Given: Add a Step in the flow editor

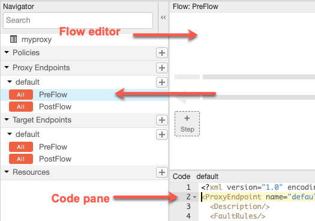Looking at the screenshot, I should pos(187,124).
